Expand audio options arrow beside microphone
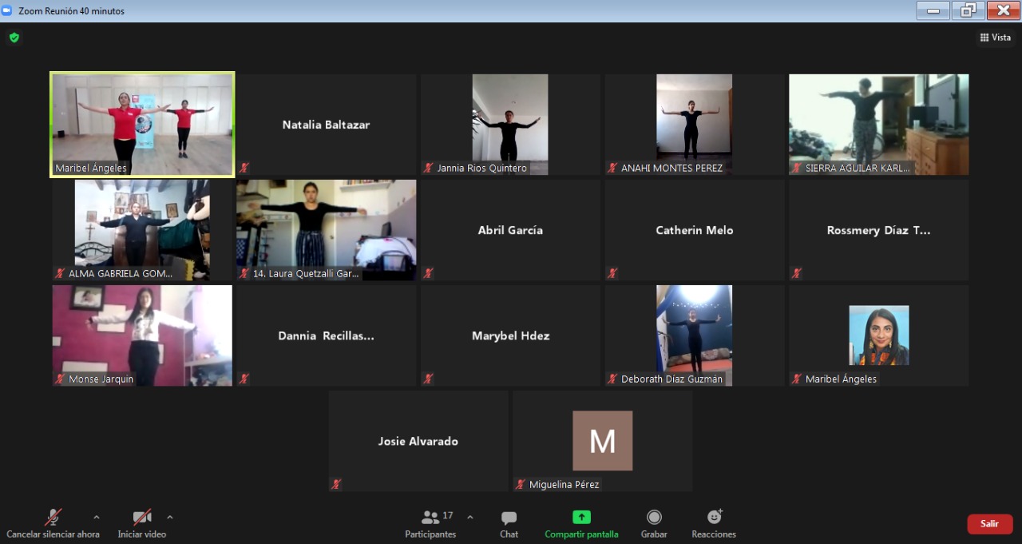This screenshot has width=1022, height=544. pyautogui.click(x=97, y=517)
